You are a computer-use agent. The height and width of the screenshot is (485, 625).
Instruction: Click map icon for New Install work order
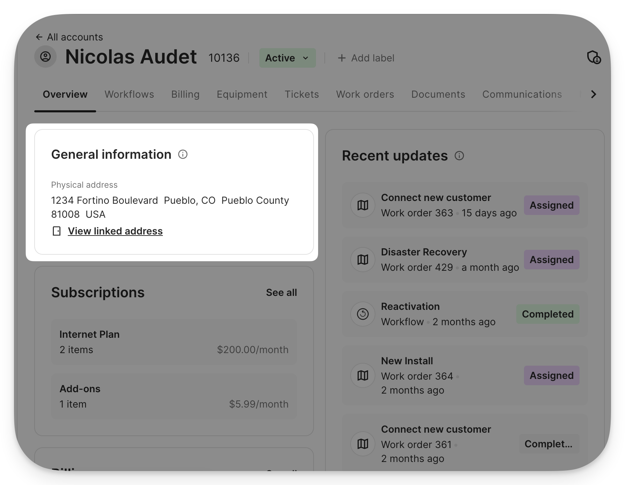[x=363, y=375]
